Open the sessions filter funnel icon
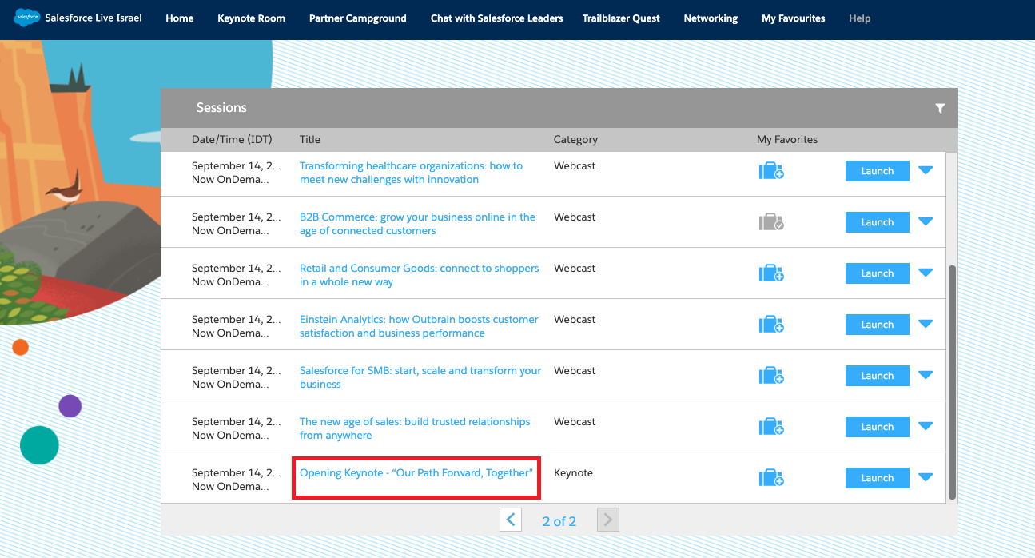 pos(940,109)
